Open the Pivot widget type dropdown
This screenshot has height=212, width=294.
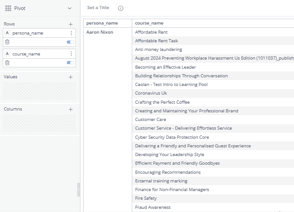tap(70, 8)
